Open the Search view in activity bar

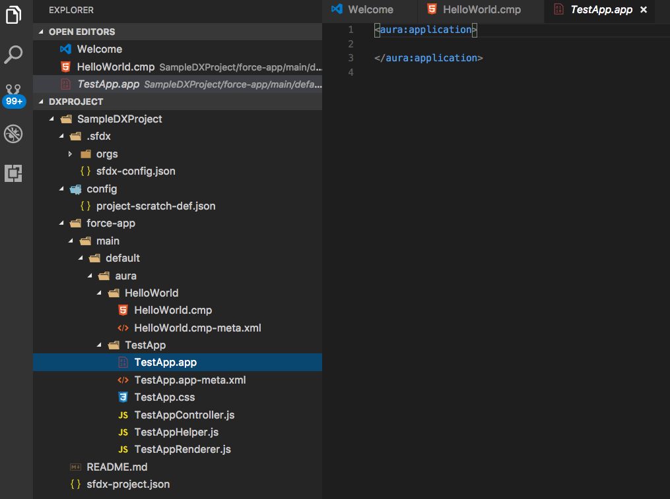click(13, 55)
